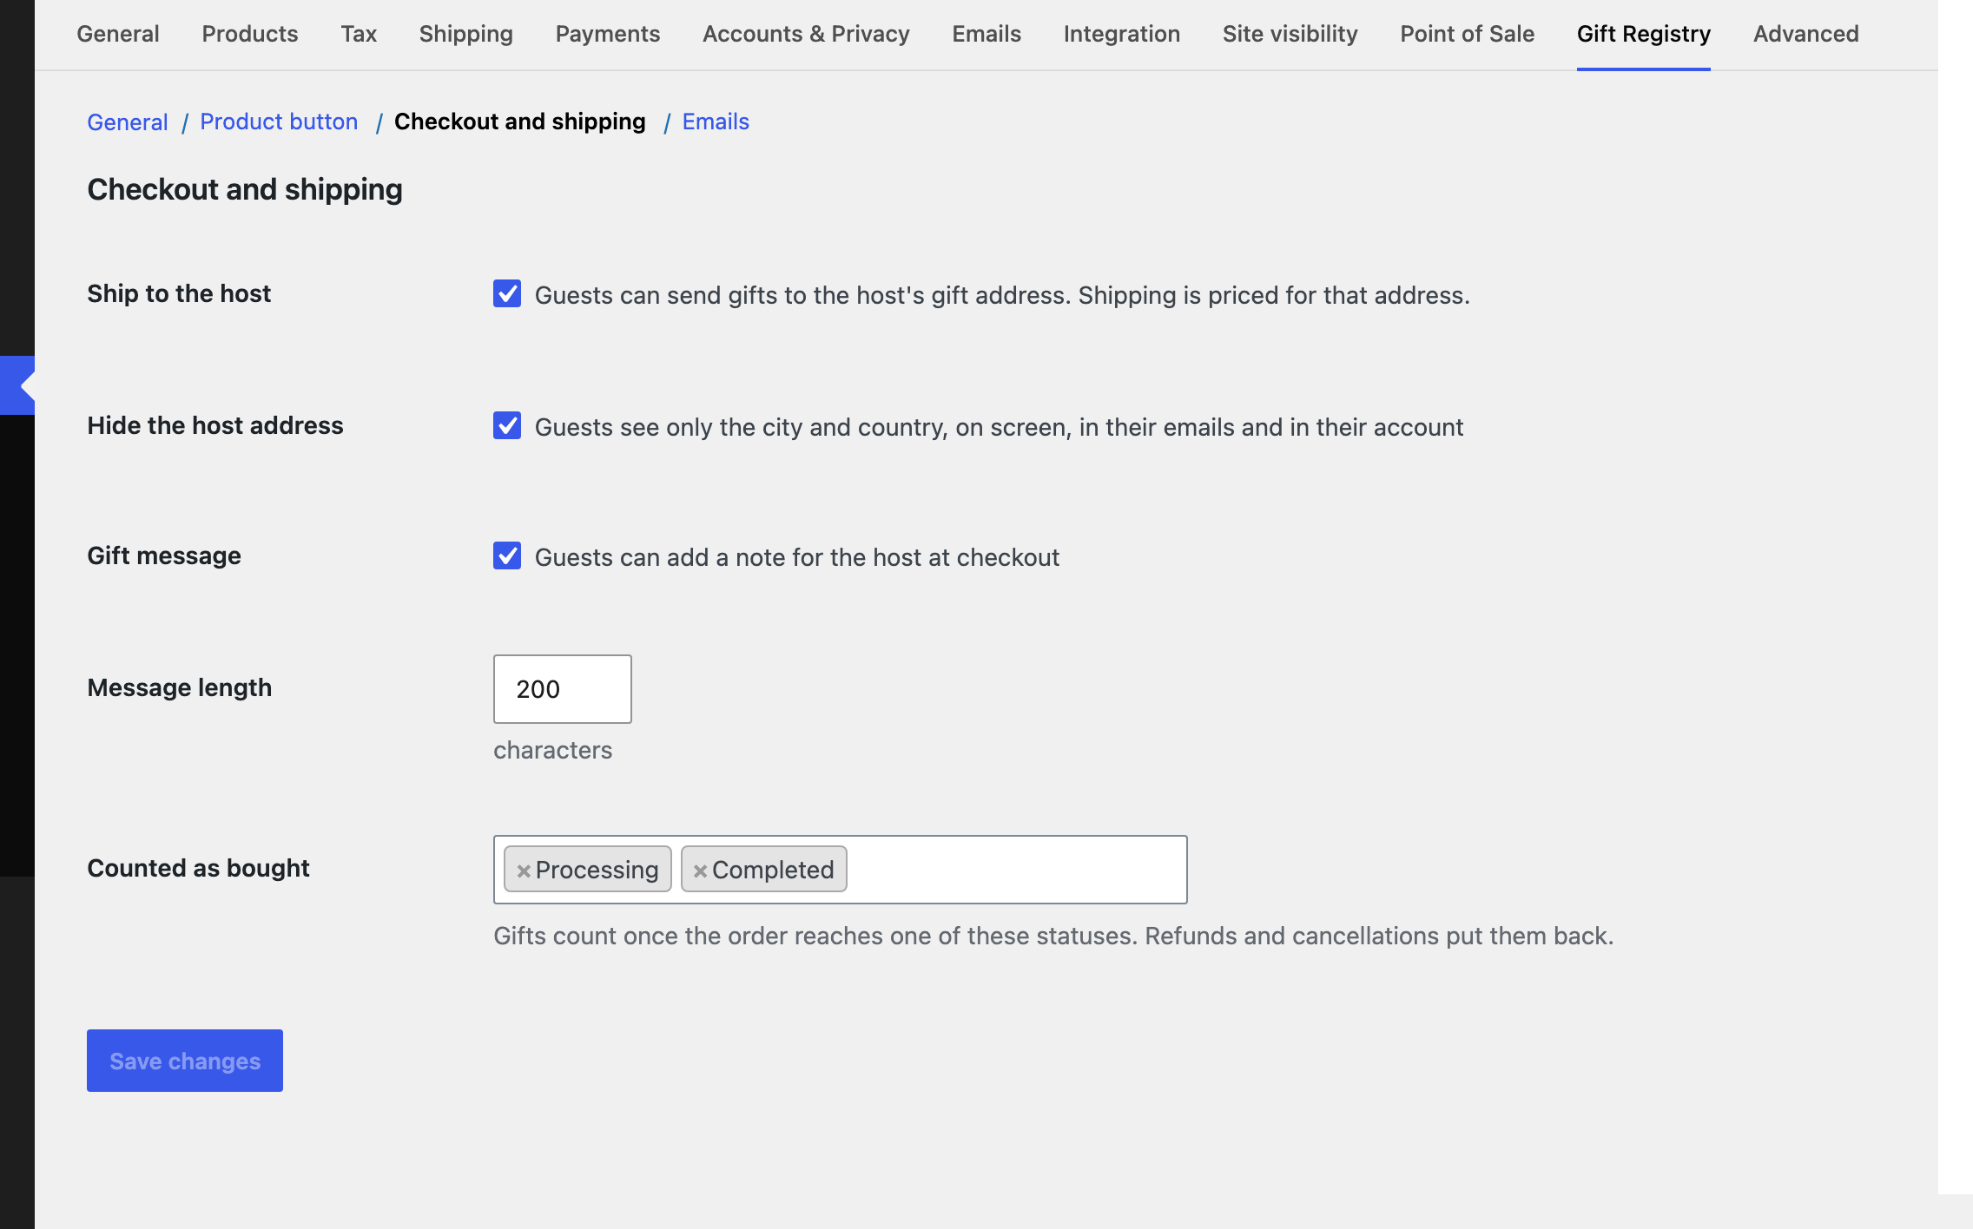Go to the Tax tab
The width and height of the screenshot is (1973, 1229).
point(359,34)
